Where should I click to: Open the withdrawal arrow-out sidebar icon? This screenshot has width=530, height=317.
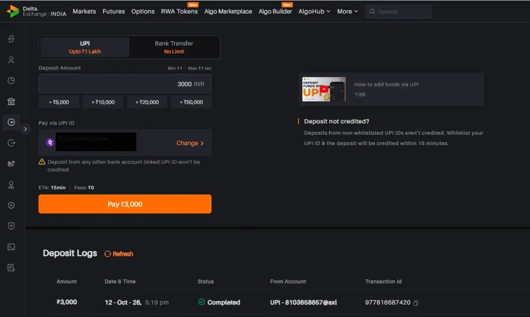pyautogui.click(x=11, y=143)
